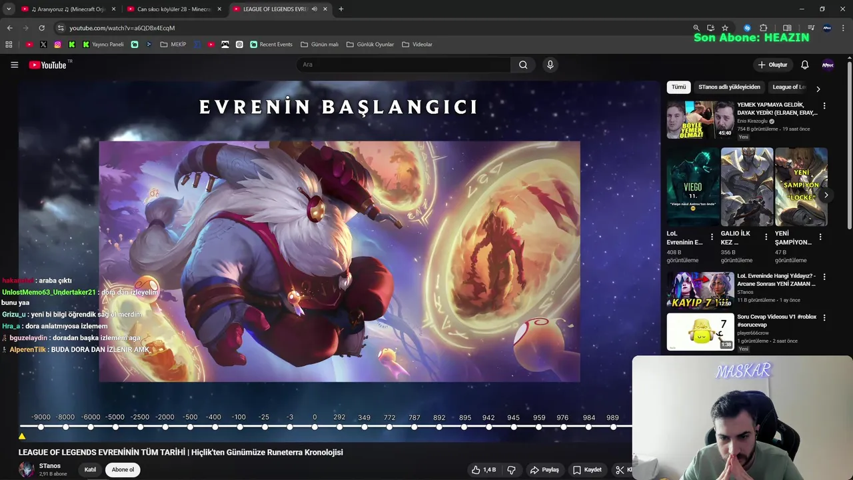Click the YouTube search field
Viewport: 853px width, 480px height.
(403, 65)
